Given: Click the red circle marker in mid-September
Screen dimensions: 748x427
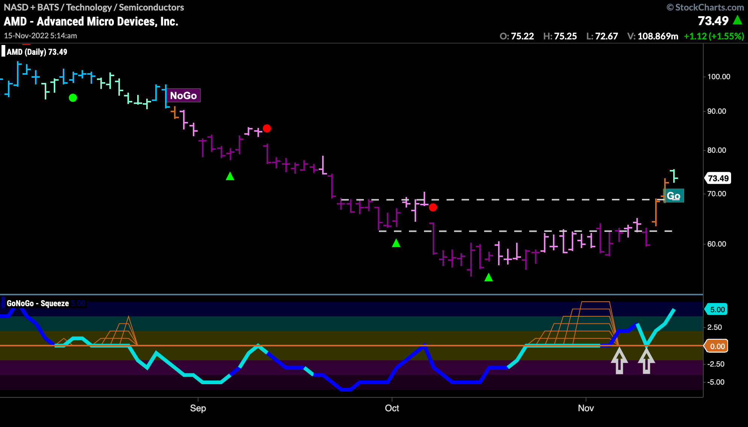Looking at the screenshot, I should (x=267, y=129).
